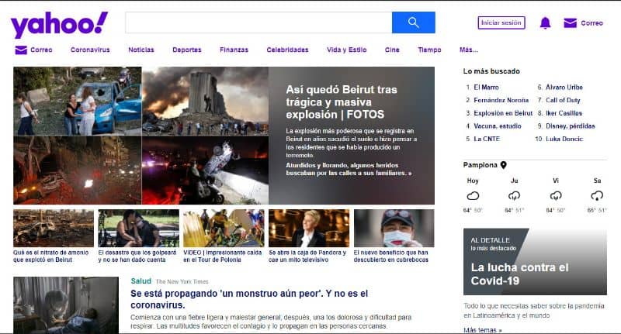Open the Vida y Estilo navigation item
The width and height of the screenshot is (621, 334).
(x=346, y=50)
